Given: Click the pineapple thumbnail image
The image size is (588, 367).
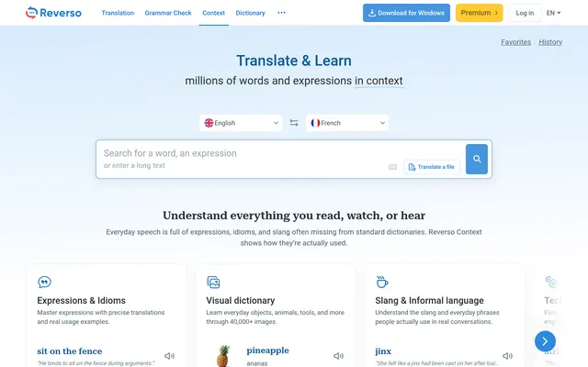Looking at the screenshot, I should (x=223, y=356).
